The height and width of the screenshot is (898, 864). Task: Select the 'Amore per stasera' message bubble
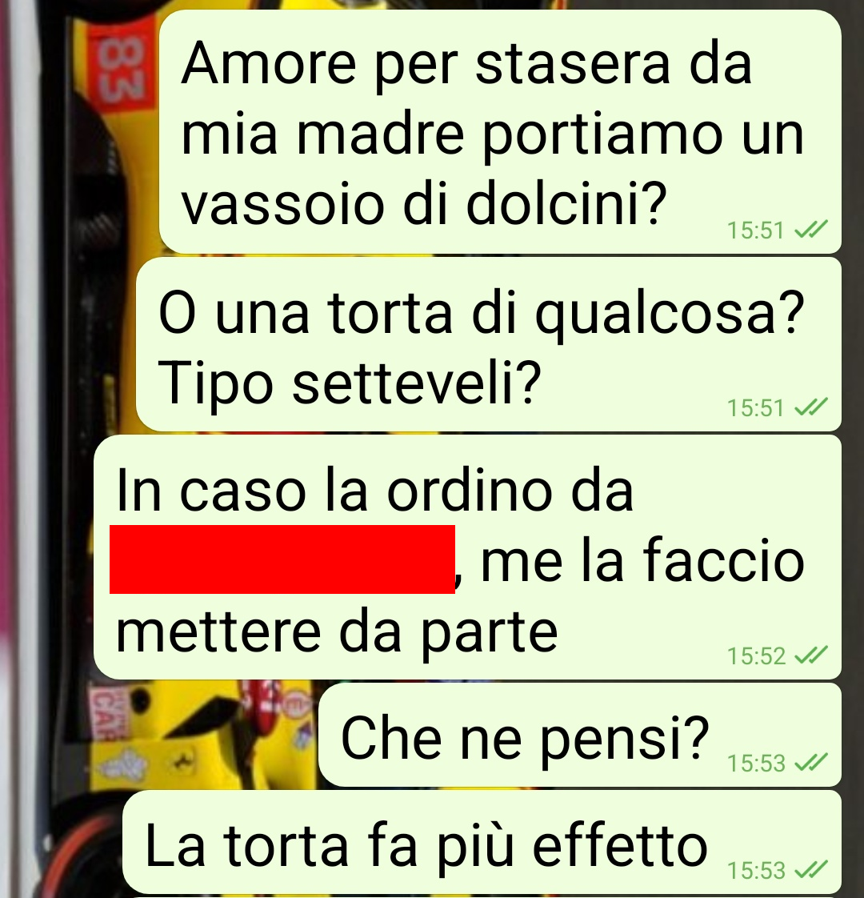tap(500, 132)
